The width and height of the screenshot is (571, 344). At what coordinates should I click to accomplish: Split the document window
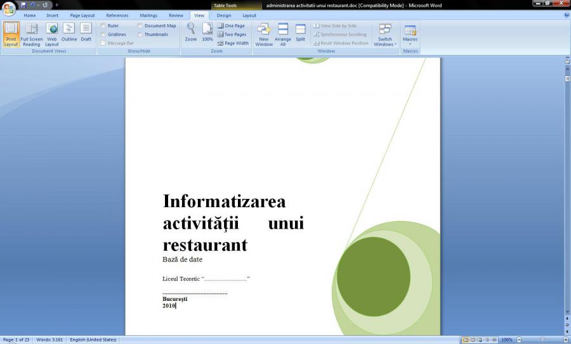(x=300, y=32)
